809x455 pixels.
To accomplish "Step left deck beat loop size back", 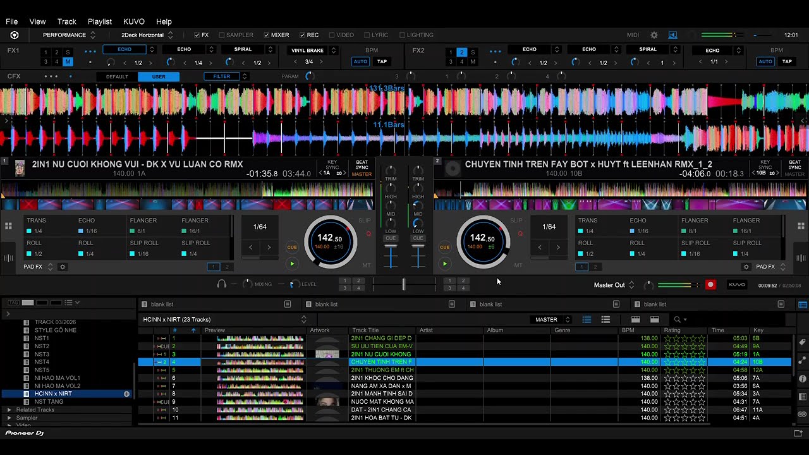I will point(251,247).
